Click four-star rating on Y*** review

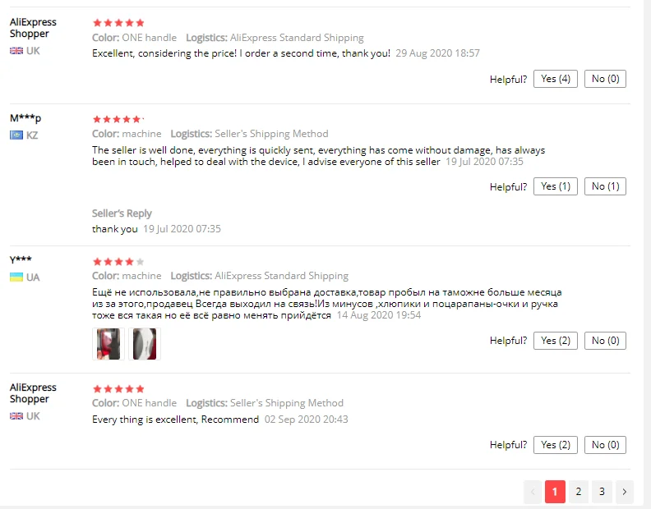pos(118,262)
